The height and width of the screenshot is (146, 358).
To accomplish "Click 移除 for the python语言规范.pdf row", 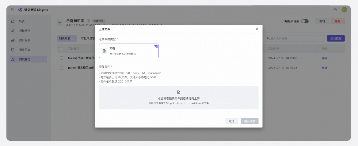I will coord(324,68).
